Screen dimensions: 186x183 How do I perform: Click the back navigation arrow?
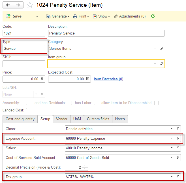pyautogui.click(x=8, y=5)
